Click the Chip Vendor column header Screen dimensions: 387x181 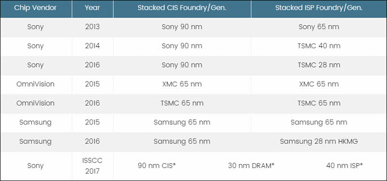click(36, 8)
